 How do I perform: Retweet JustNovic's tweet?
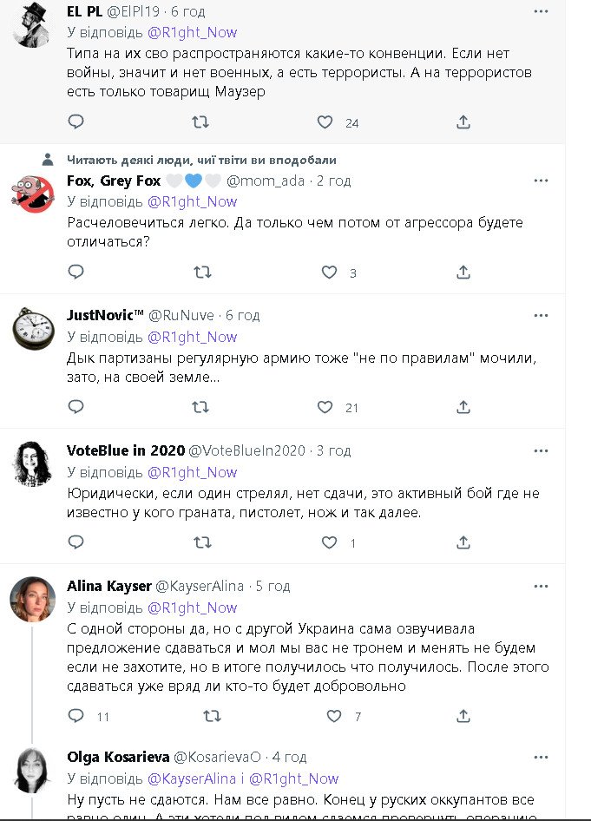(200, 407)
